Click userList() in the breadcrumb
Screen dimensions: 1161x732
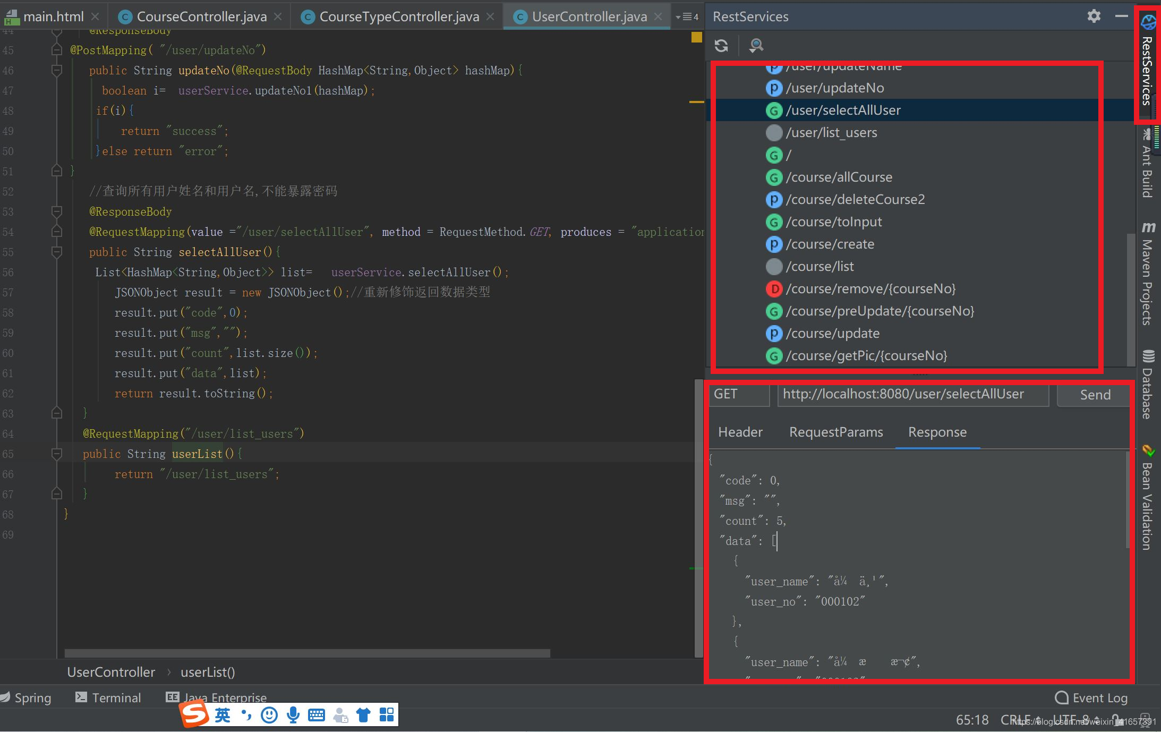click(x=208, y=673)
